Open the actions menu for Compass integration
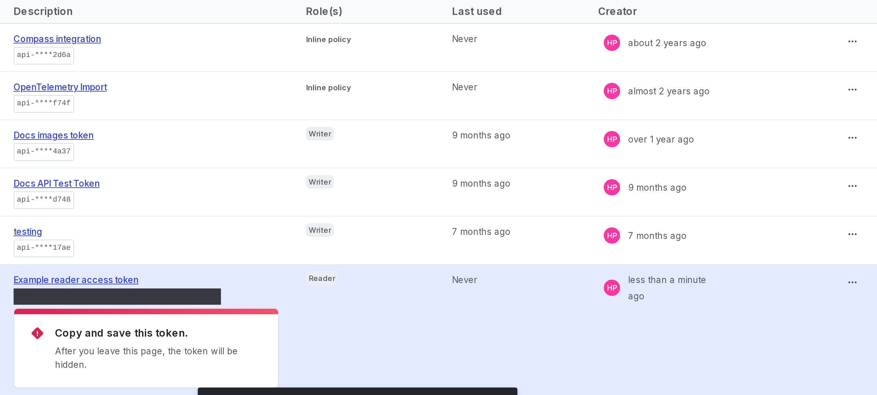Image resolution: width=877 pixels, height=395 pixels. 853,41
